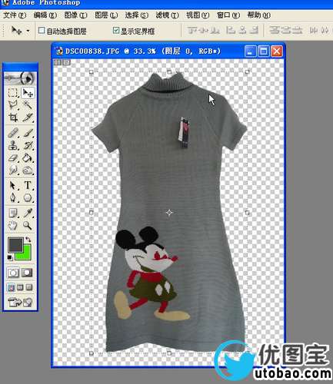Screen dimensions: 333x384
Task: Select the Sponge tool
Action: pyautogui.click(x=27, y=170)
